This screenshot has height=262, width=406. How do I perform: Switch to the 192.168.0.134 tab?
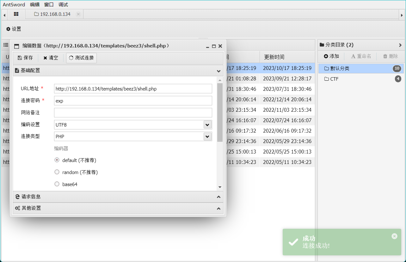click(x=52, y=14)
